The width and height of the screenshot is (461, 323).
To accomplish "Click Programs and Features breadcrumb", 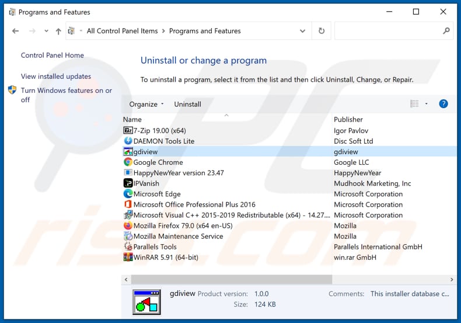I will pyautogui.click(x=205, y=31).
